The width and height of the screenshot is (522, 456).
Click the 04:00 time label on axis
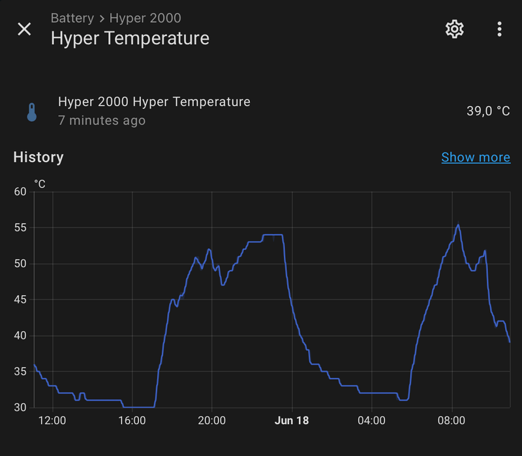click(371, 421)
